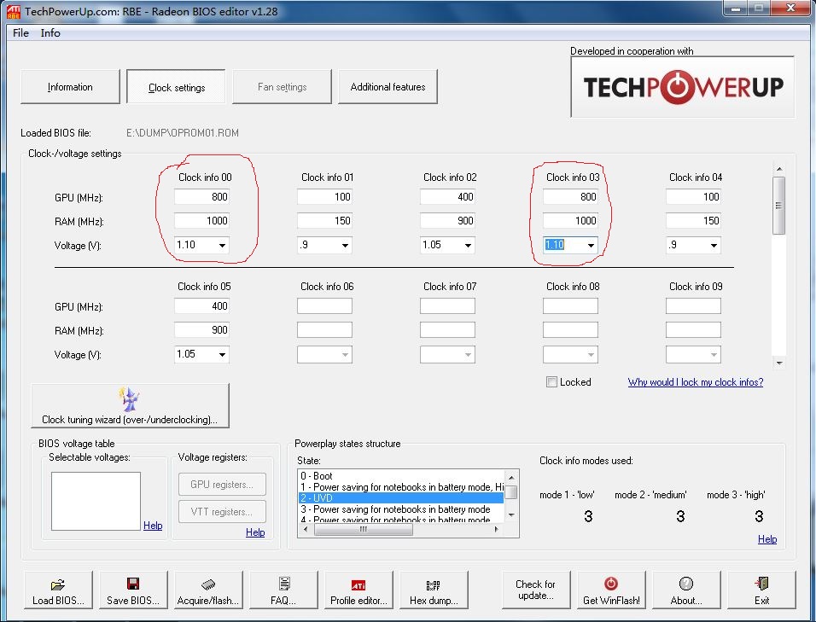Click Clock info 03 GPU MHz field
This screenshot has height=622, width=816.
point(570,197)
